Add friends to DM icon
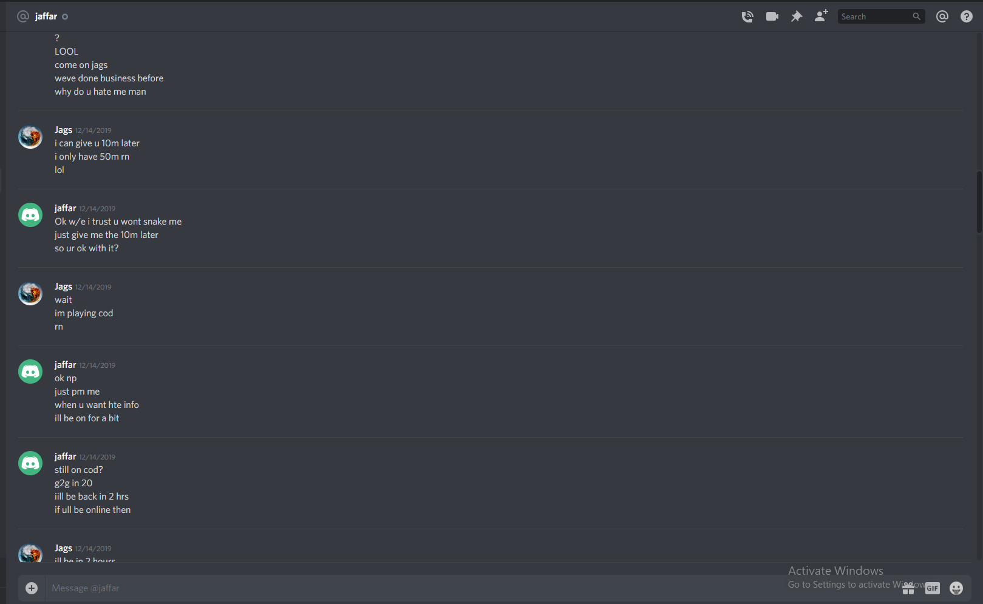This screenshot has height=604, width=983. (821, 16)
